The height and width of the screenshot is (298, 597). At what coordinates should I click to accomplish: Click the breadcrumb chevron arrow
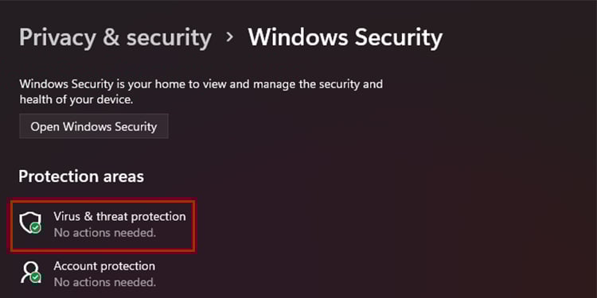tap(229, 37)
